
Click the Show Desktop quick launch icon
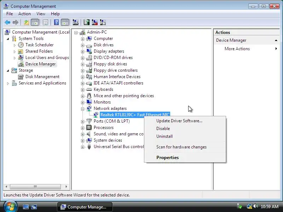(x=25, y=207)
